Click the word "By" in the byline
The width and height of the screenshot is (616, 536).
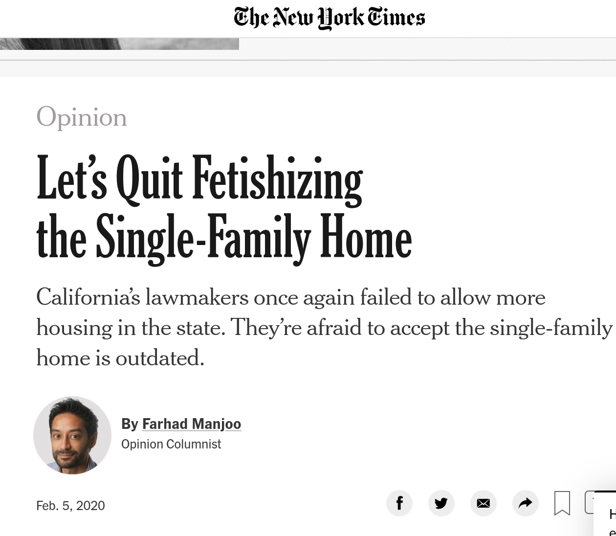[x=130, y=424]
